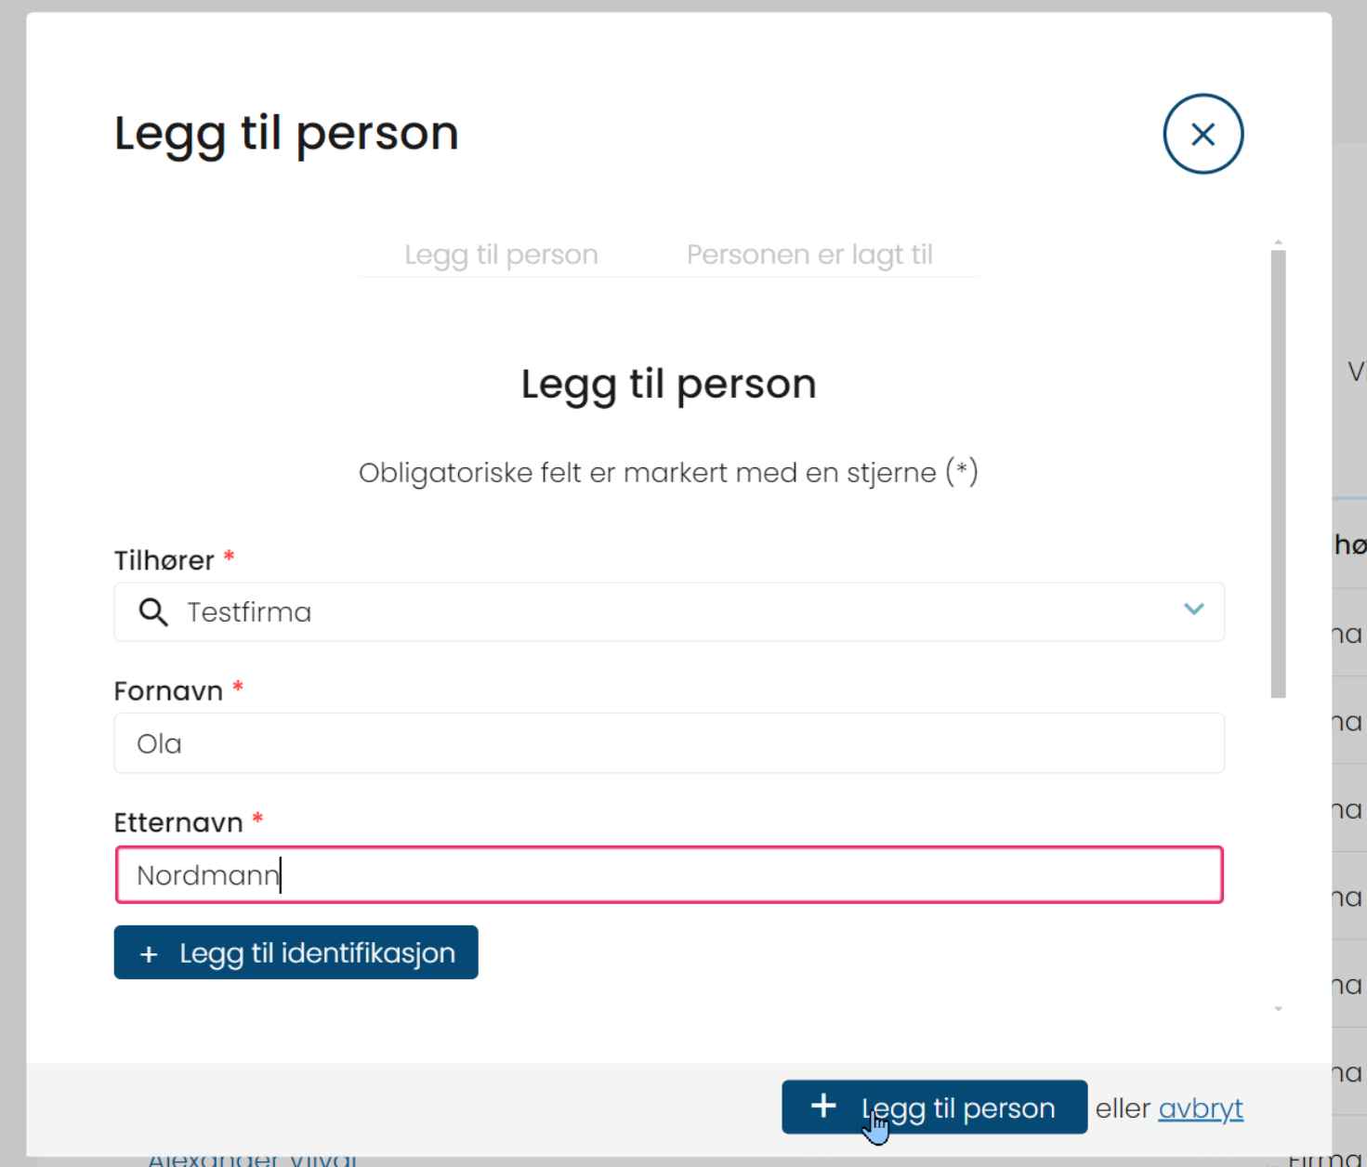Open the Tilhører combo box showing Testfirma
Viewport: 1367px width, 1167px height.
669,612
